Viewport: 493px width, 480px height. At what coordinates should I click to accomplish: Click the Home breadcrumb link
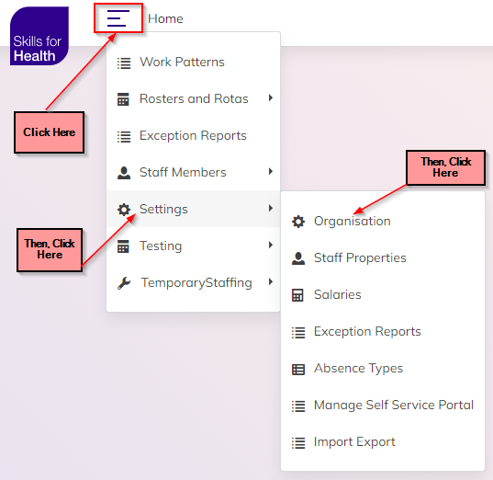pos(165,18)
